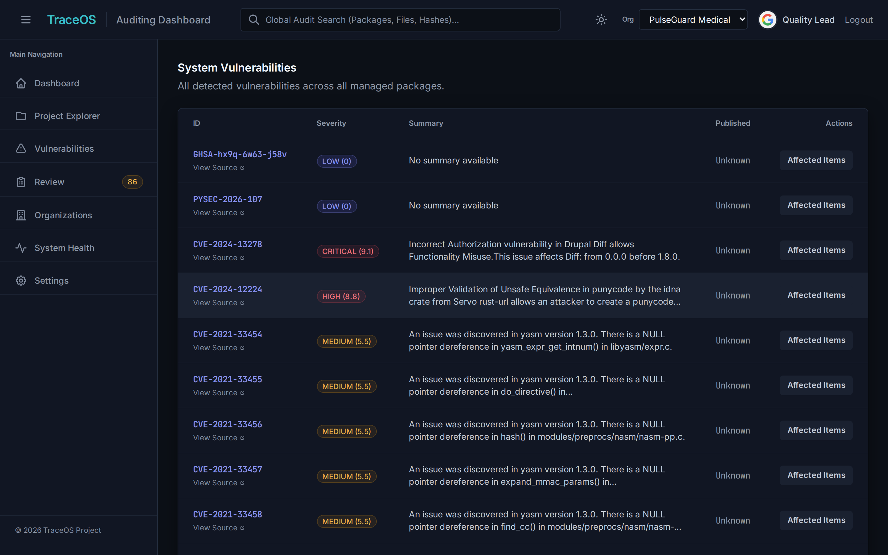Show Affected Items for GHSA-hx9q-6w63-j58v

click(816, 160)
